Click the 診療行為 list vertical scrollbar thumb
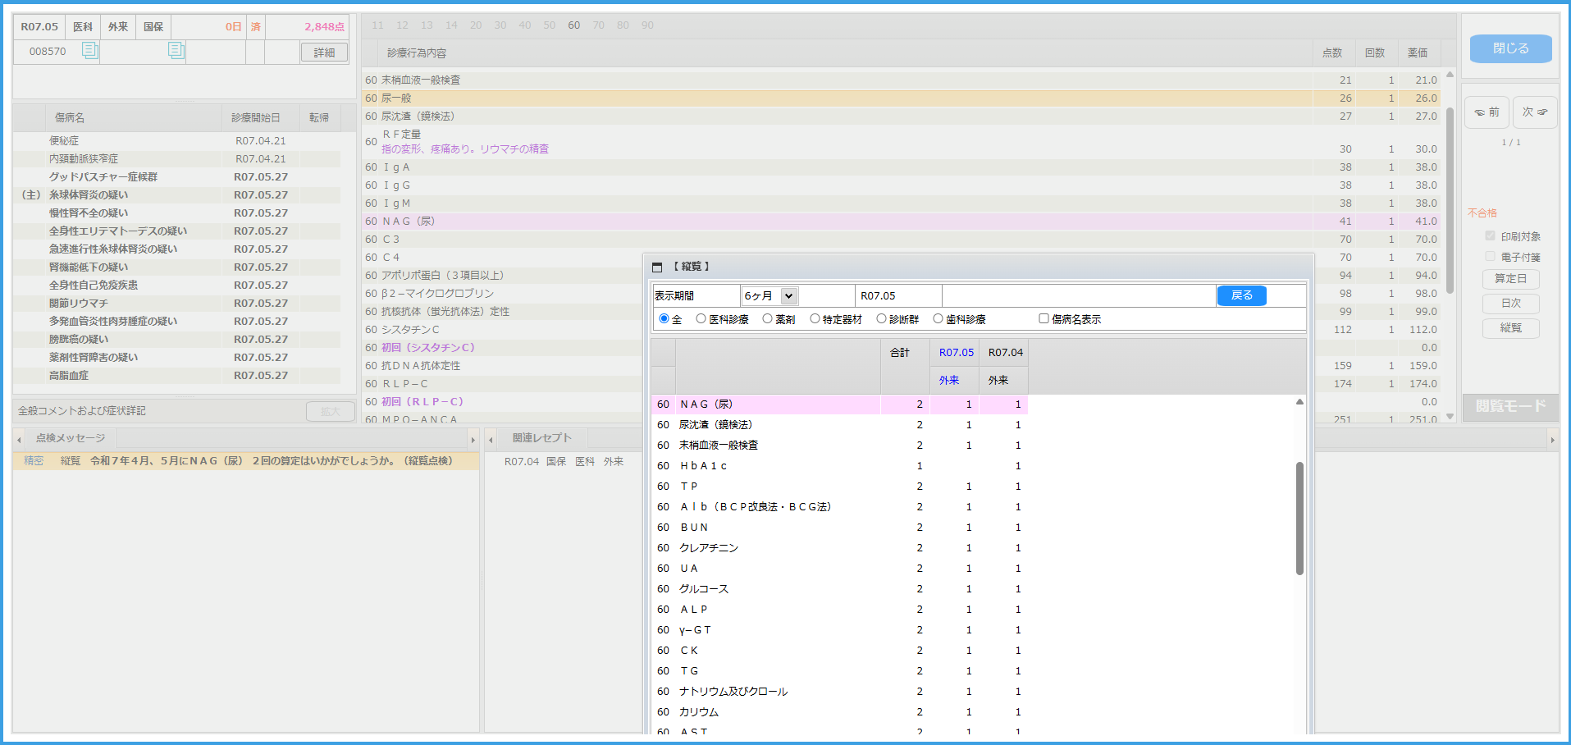Screen dimensions: 1571x745 pyautogui.click(x=1450, y=200)
